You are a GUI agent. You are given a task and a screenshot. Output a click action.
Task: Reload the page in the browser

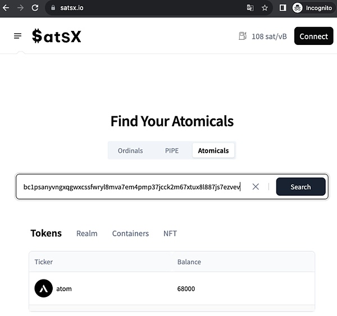35,8
